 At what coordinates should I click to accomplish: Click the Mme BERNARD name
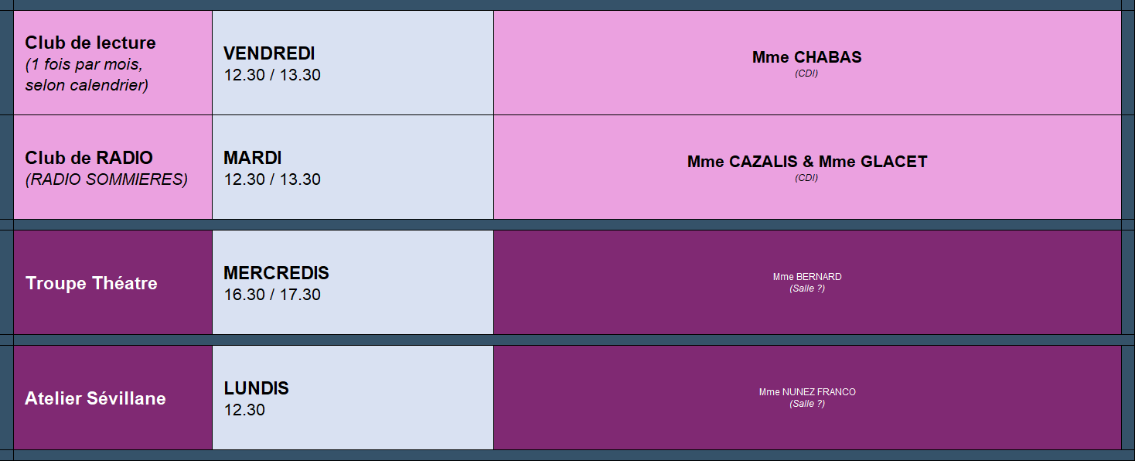pyautogui.click(x=807, y=277)
